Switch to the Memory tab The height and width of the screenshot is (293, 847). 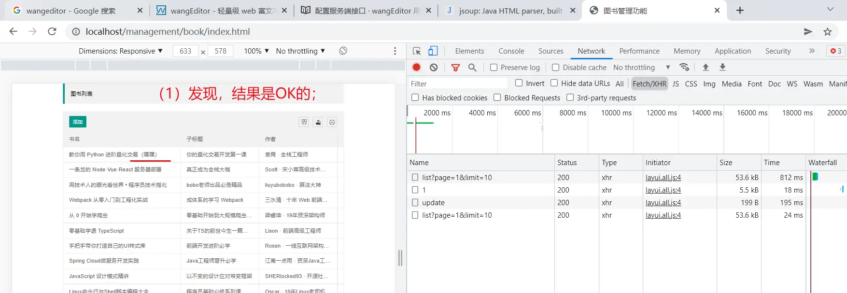click(x=687, y=51)
